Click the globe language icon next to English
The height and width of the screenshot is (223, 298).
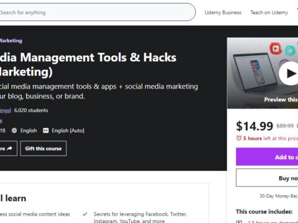click(14, 131)
